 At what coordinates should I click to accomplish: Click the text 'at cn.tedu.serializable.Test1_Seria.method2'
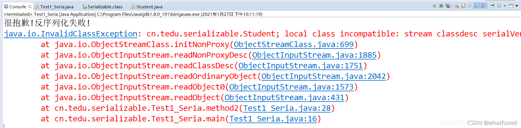[x=140, y=108]
